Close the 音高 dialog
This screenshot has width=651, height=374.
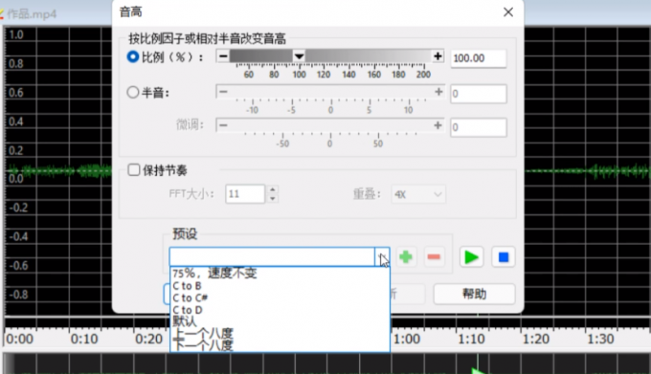(508, 12)
